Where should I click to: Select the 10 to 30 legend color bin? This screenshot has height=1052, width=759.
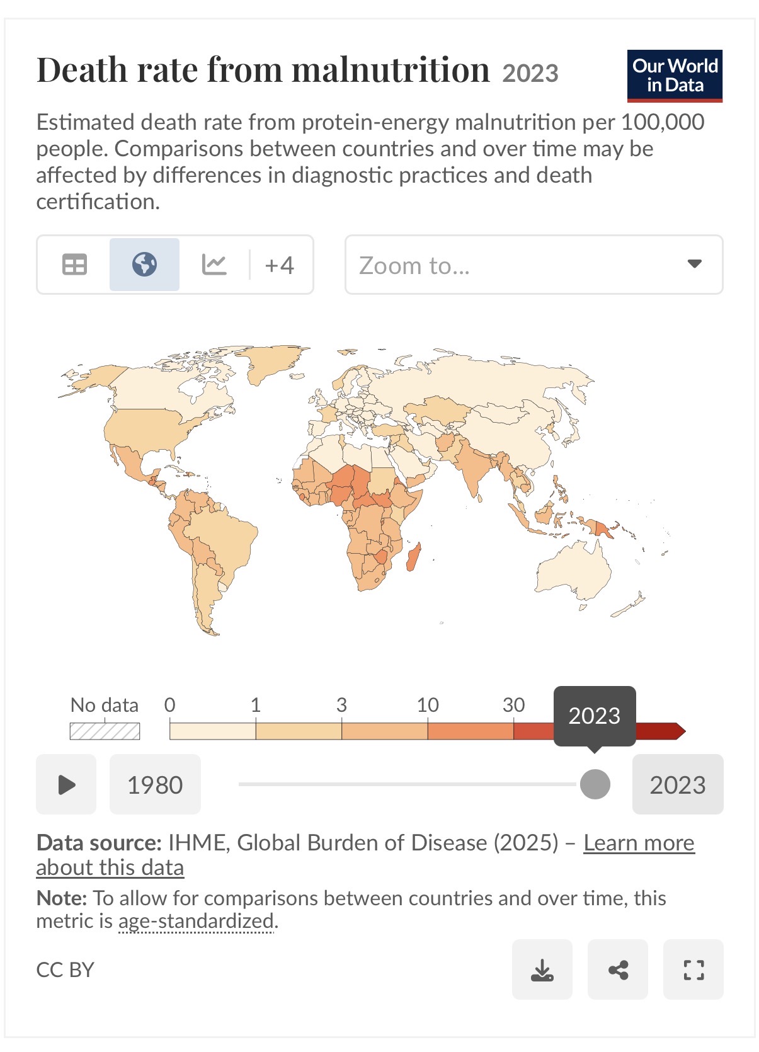tap(471, 731)
